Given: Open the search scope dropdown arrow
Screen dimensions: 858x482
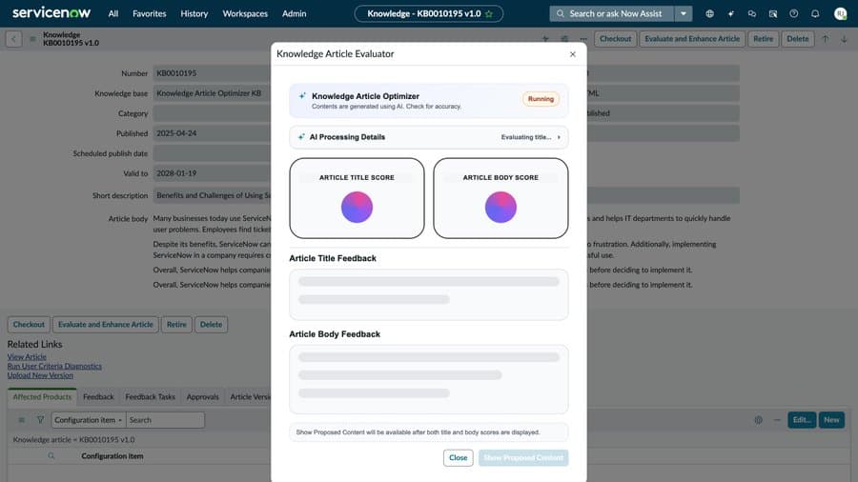Looking at the screenshot, I should (684, 13).
